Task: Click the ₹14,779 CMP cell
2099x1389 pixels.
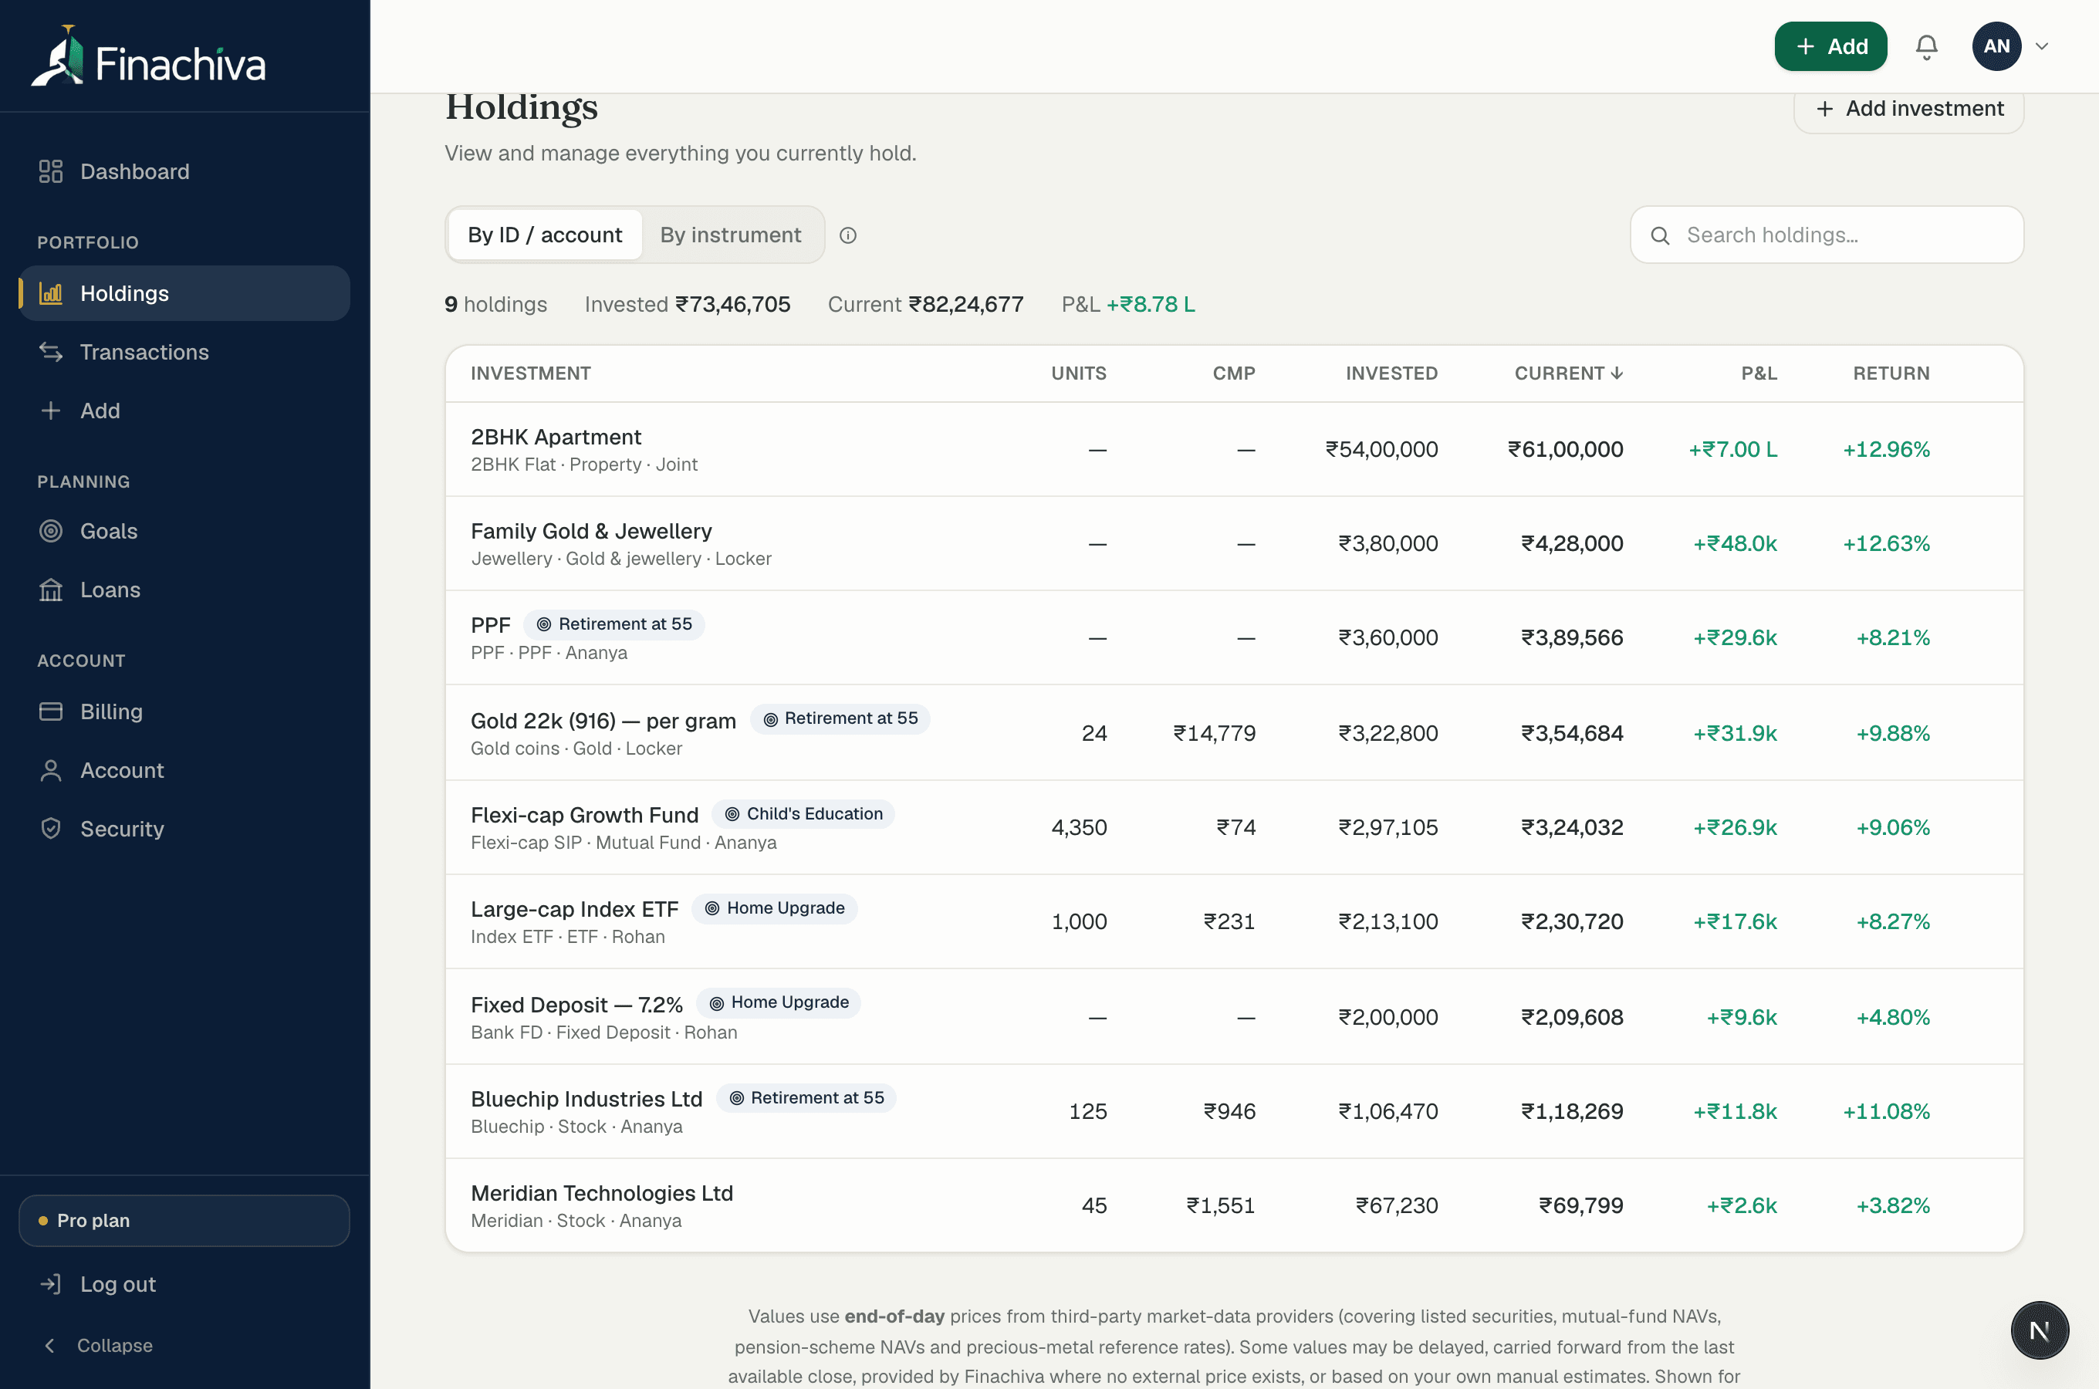Action: pos(1213,732)
